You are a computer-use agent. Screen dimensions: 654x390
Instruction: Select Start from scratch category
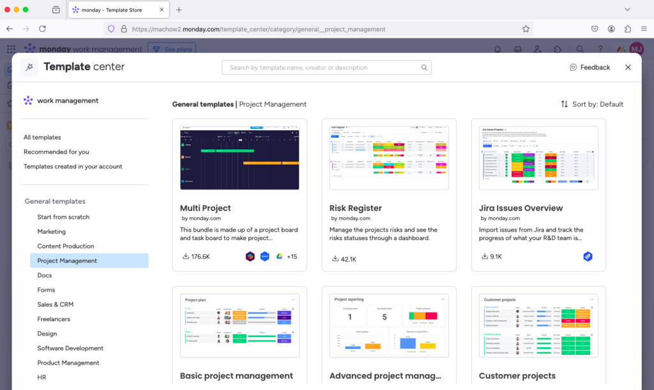(x=63, y=217)
